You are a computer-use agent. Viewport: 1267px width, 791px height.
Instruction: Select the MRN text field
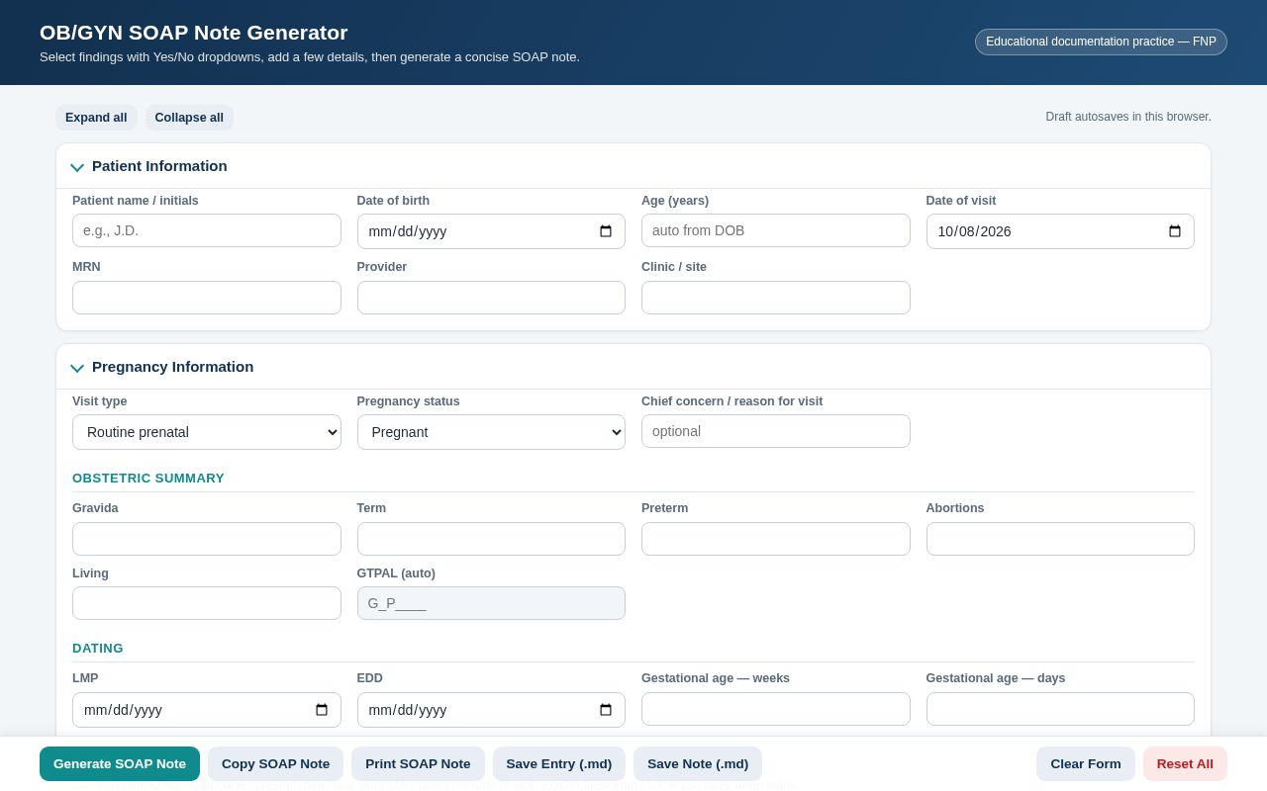tap(207, 298)
